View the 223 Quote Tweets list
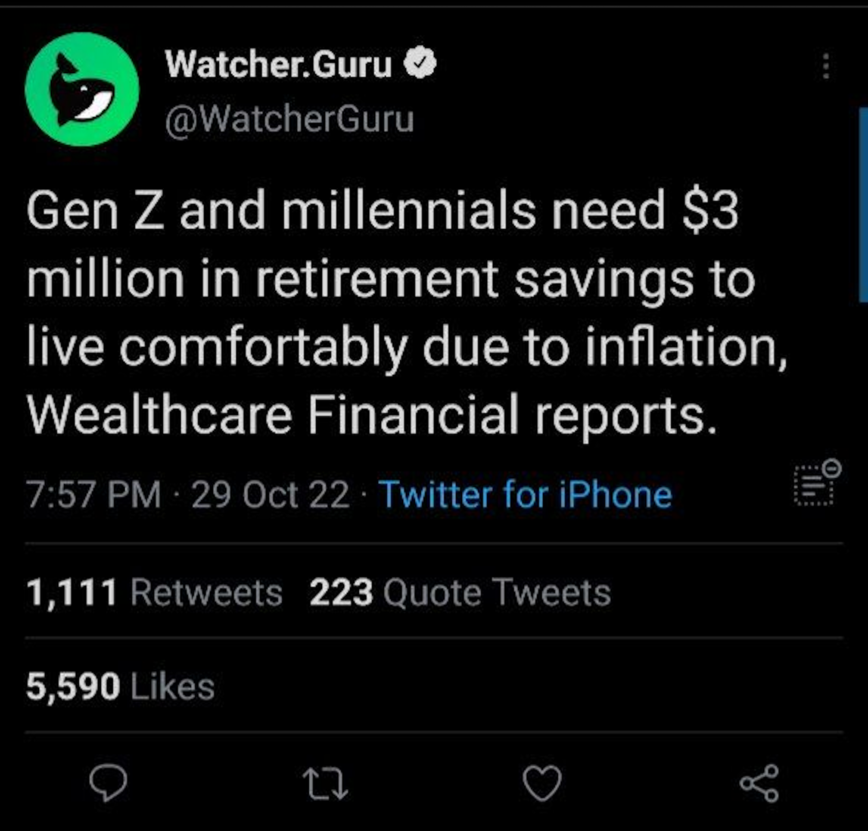This screenshot has width=868, height=831. (x=460, y=592)
